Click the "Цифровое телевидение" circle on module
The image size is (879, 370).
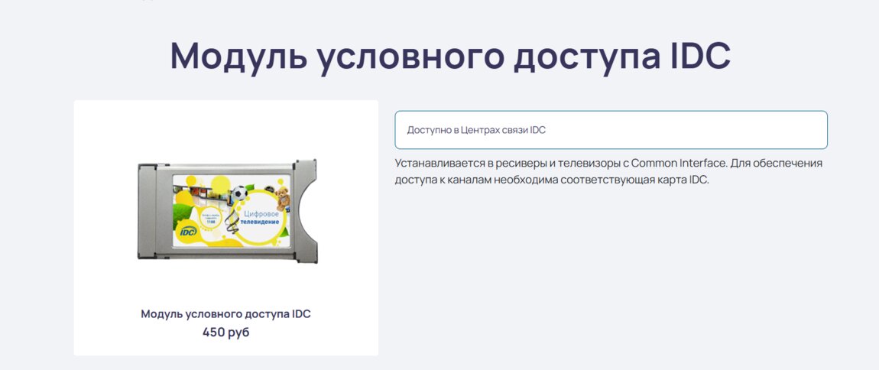pos(261,219)
